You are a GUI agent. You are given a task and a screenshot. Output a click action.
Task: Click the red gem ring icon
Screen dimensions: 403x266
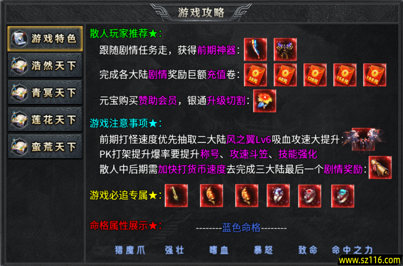(310, 196)
